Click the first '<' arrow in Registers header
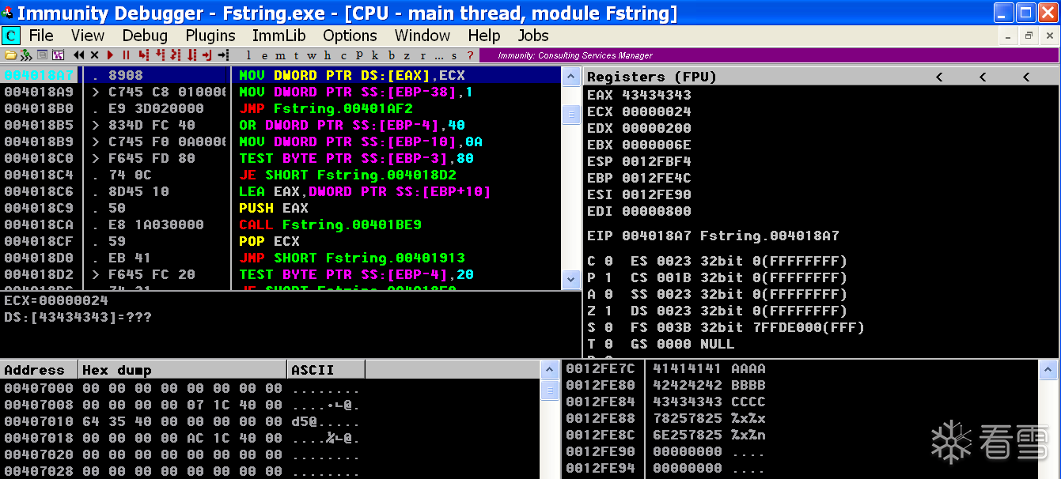The height and width of the screenshot is (479, 1061). pyautogui.click(x=939, y=77)
